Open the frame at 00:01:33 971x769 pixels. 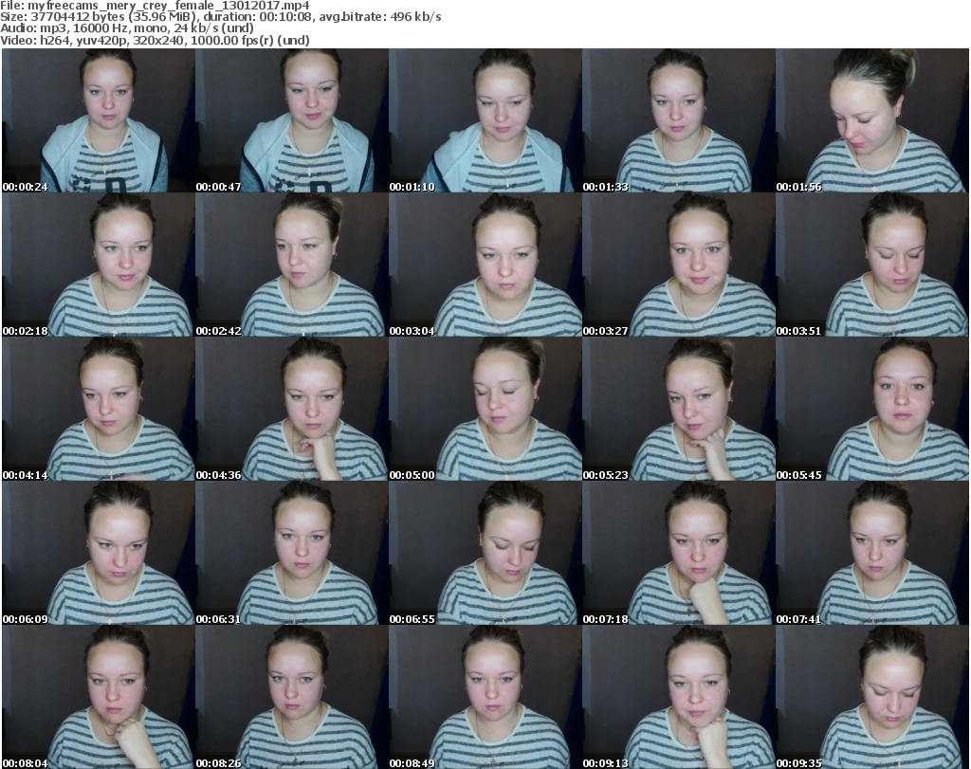(x=678, y=120)
